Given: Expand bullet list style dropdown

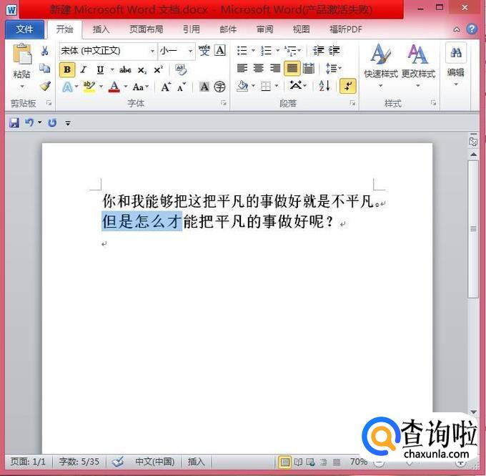Looking at the screenshot, I should pos(253,50).
